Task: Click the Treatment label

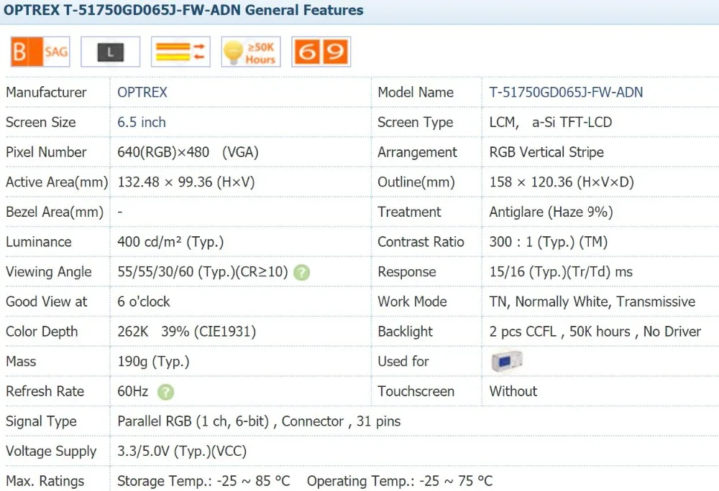Action: click(x=409, y=212)
